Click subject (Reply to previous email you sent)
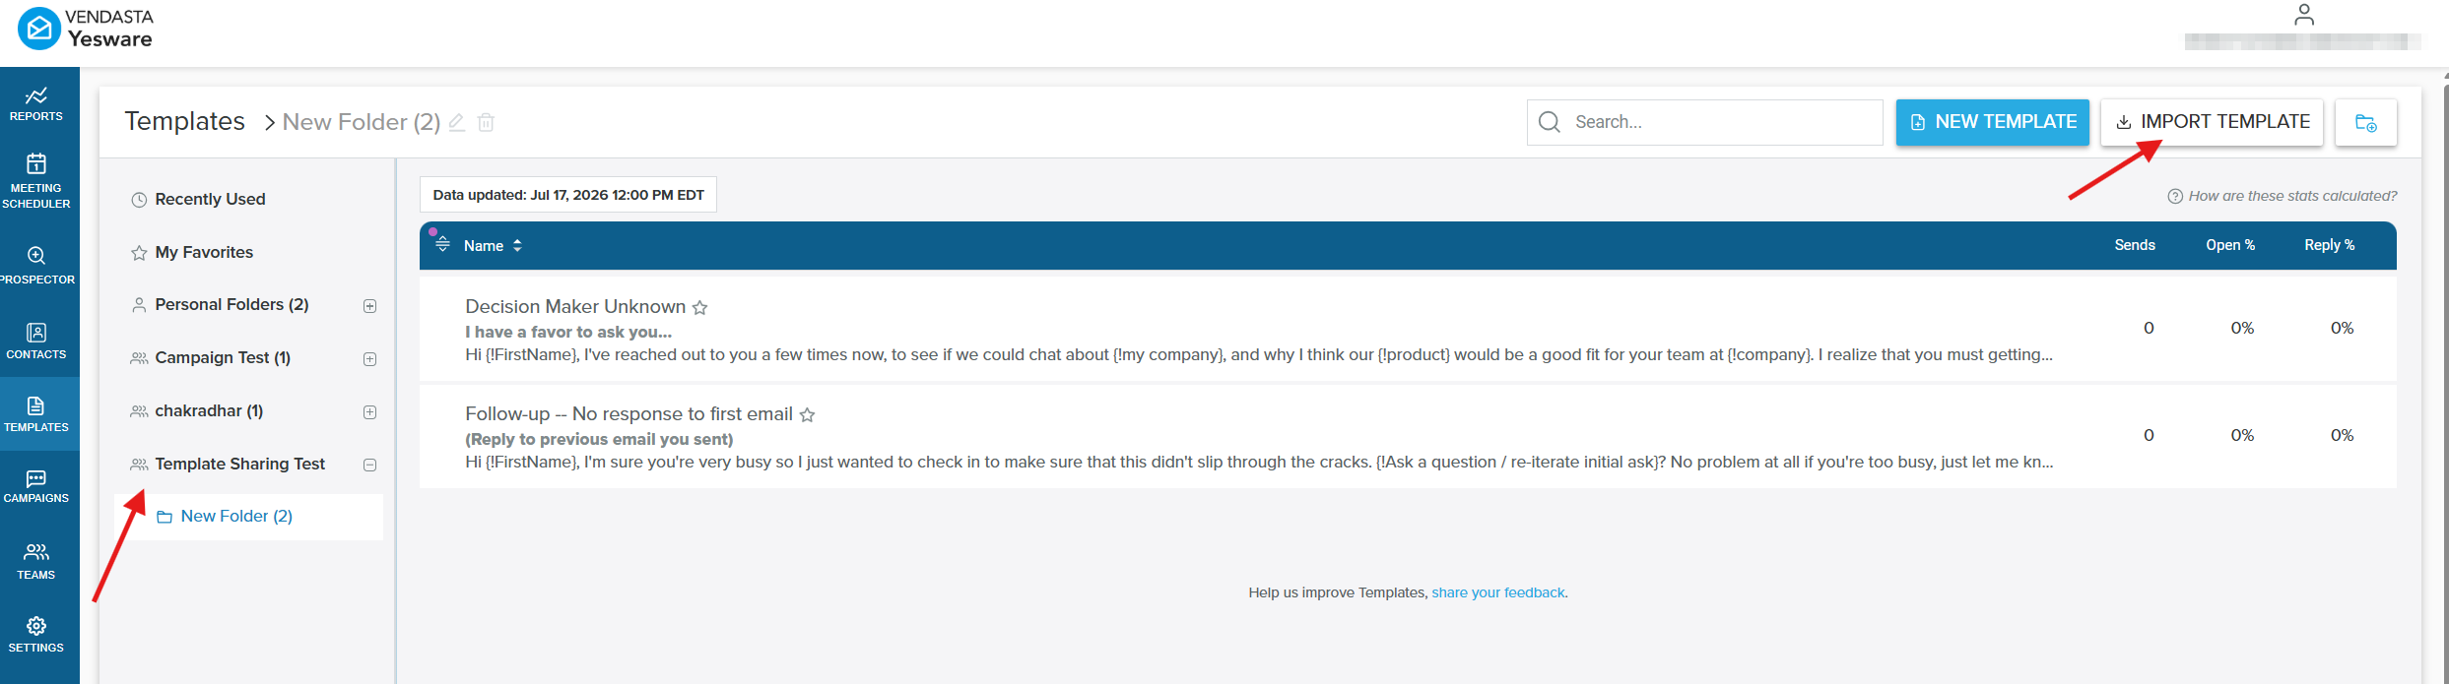This screenshot has width=2449, height=684. (599, 439)
